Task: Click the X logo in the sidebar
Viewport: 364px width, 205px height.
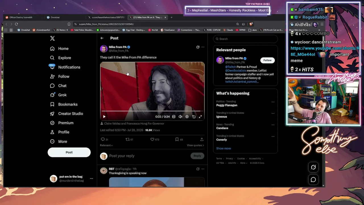Action: pyautogui.click(x=52, y=38)
